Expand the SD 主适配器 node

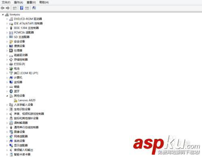[7, 37]
